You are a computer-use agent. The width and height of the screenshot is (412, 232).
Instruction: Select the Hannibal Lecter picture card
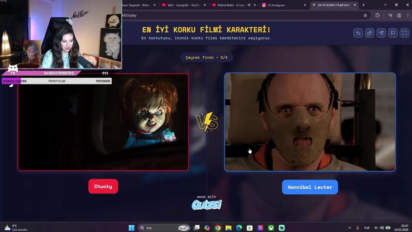pos(310,122)
